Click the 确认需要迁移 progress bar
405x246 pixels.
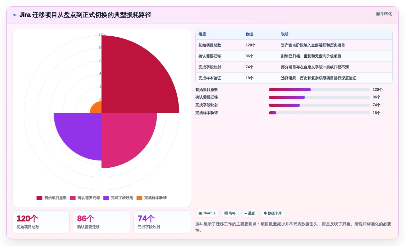point(319,97)
